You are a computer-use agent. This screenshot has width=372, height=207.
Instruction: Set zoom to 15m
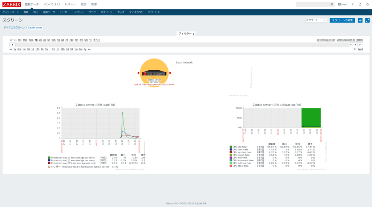point(25,40)
